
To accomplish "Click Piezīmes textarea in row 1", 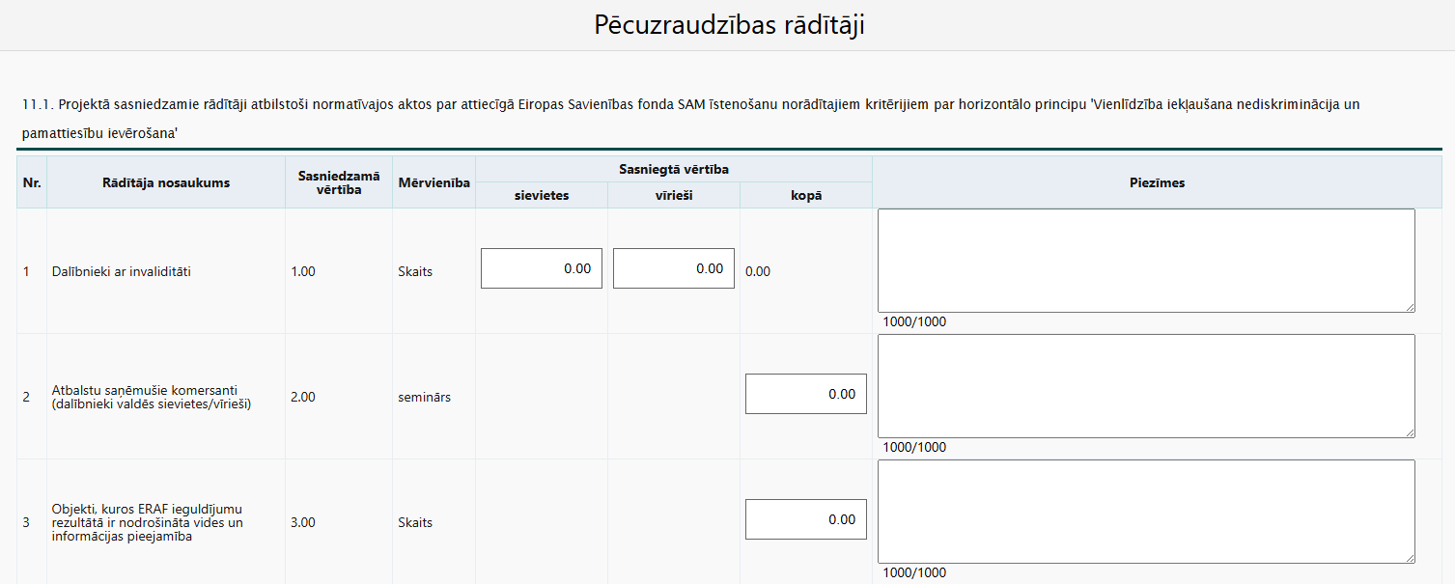I will [1146, 261].
